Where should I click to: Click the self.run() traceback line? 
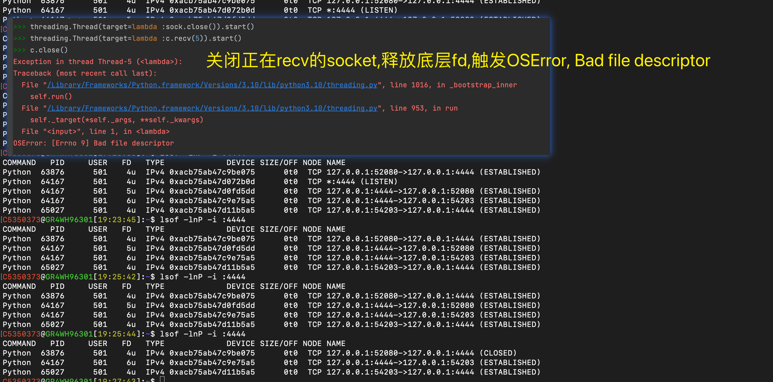click(51, 97)
